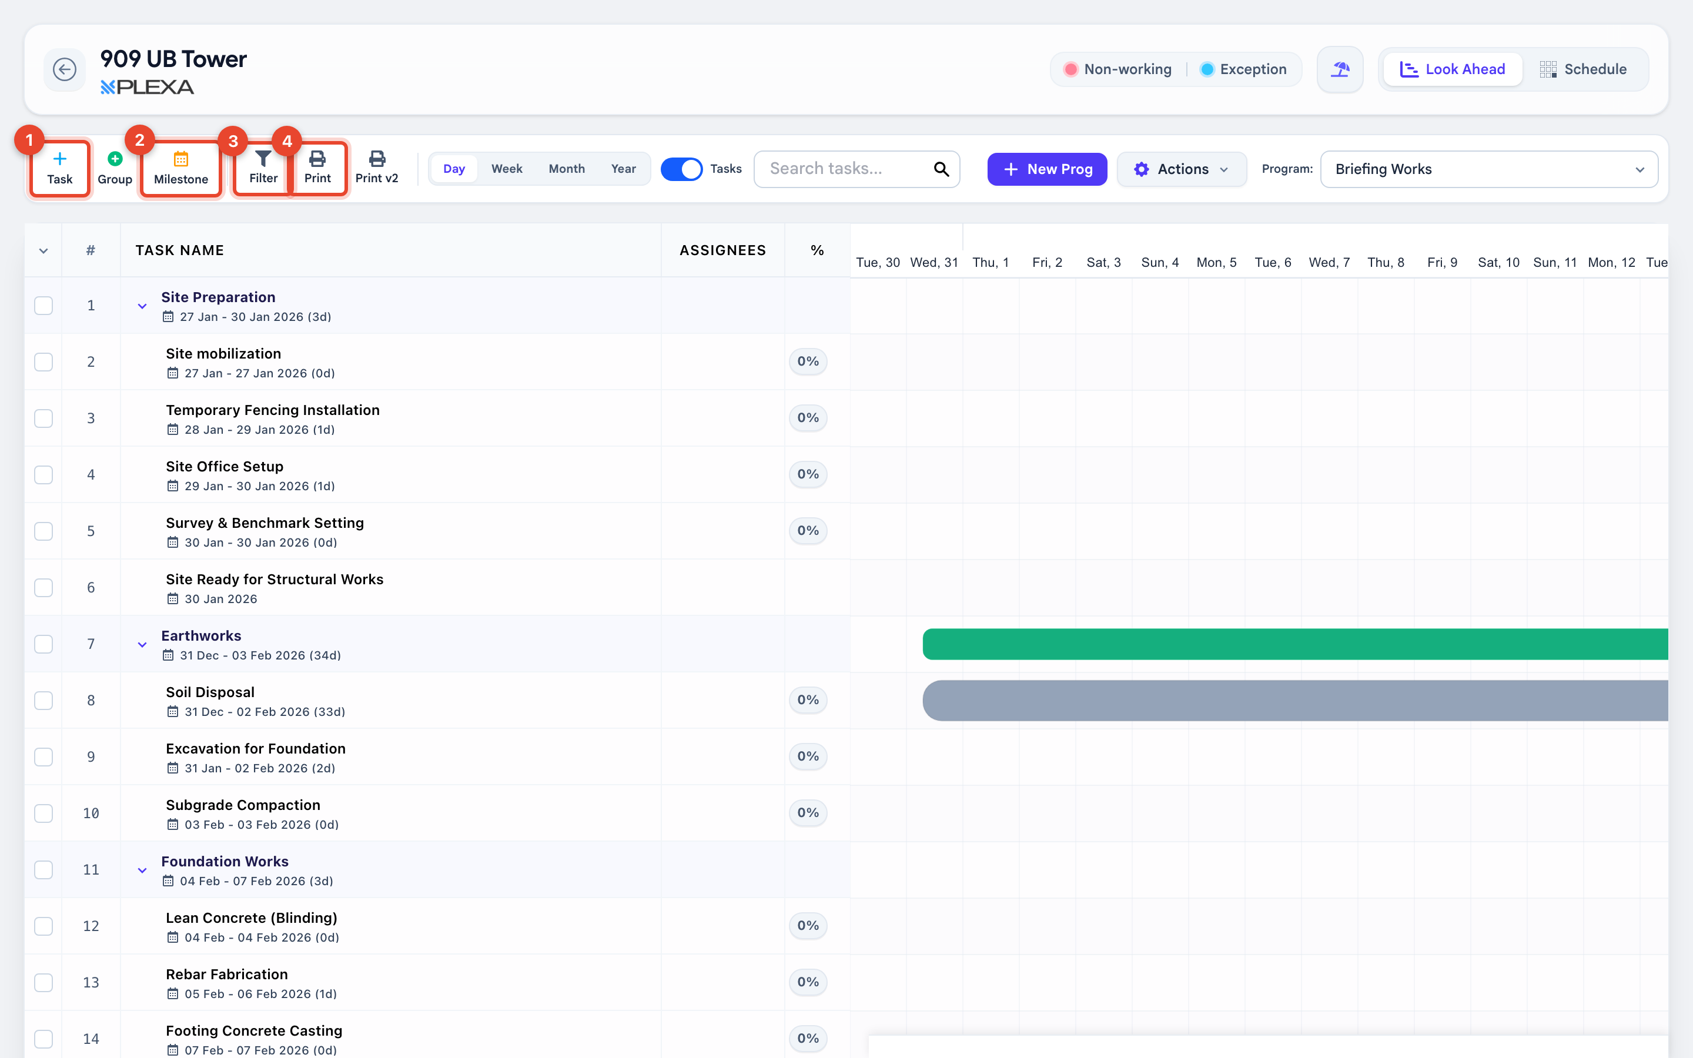This screenshot has width=1693, height=1058.
Task: Switch to Month view
Action: 567,169
